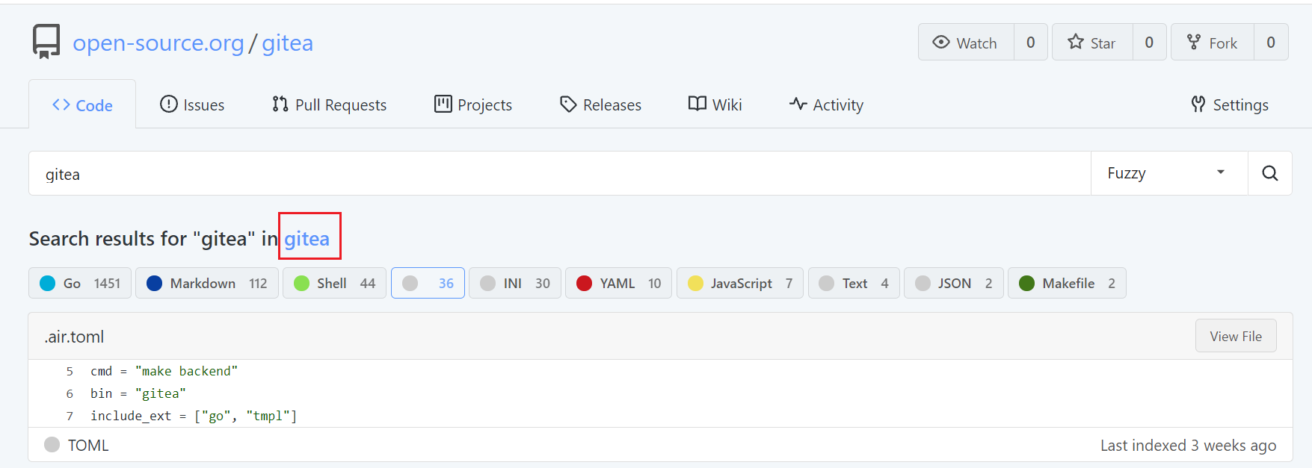Click the magnifier search button
This screenshot has height=468, width=1312.
(1270, 173)
